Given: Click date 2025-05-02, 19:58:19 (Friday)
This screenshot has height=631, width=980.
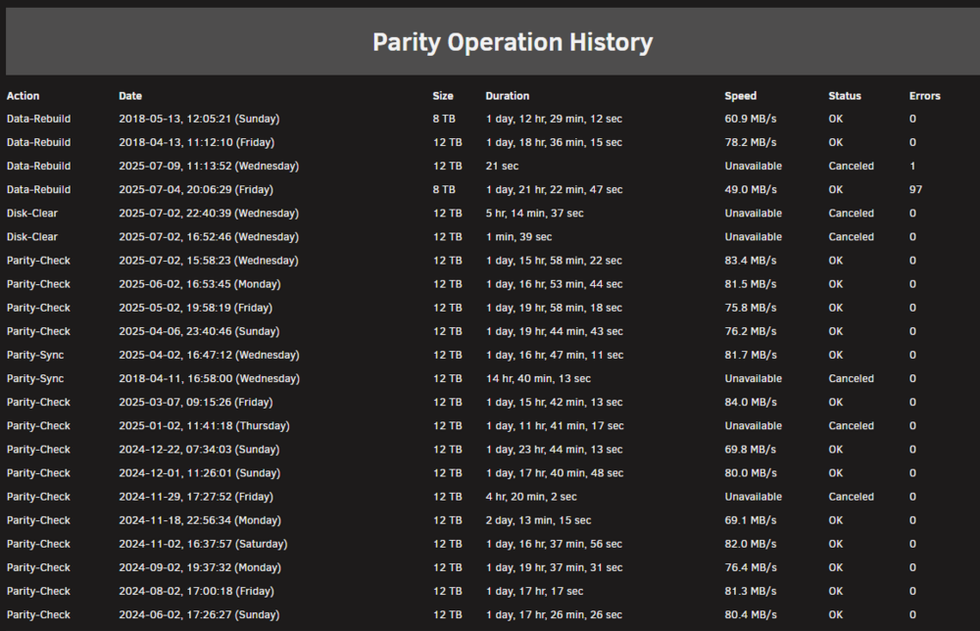Looking at the screenshot, I should pyautogui.click(x=196, y=308).
